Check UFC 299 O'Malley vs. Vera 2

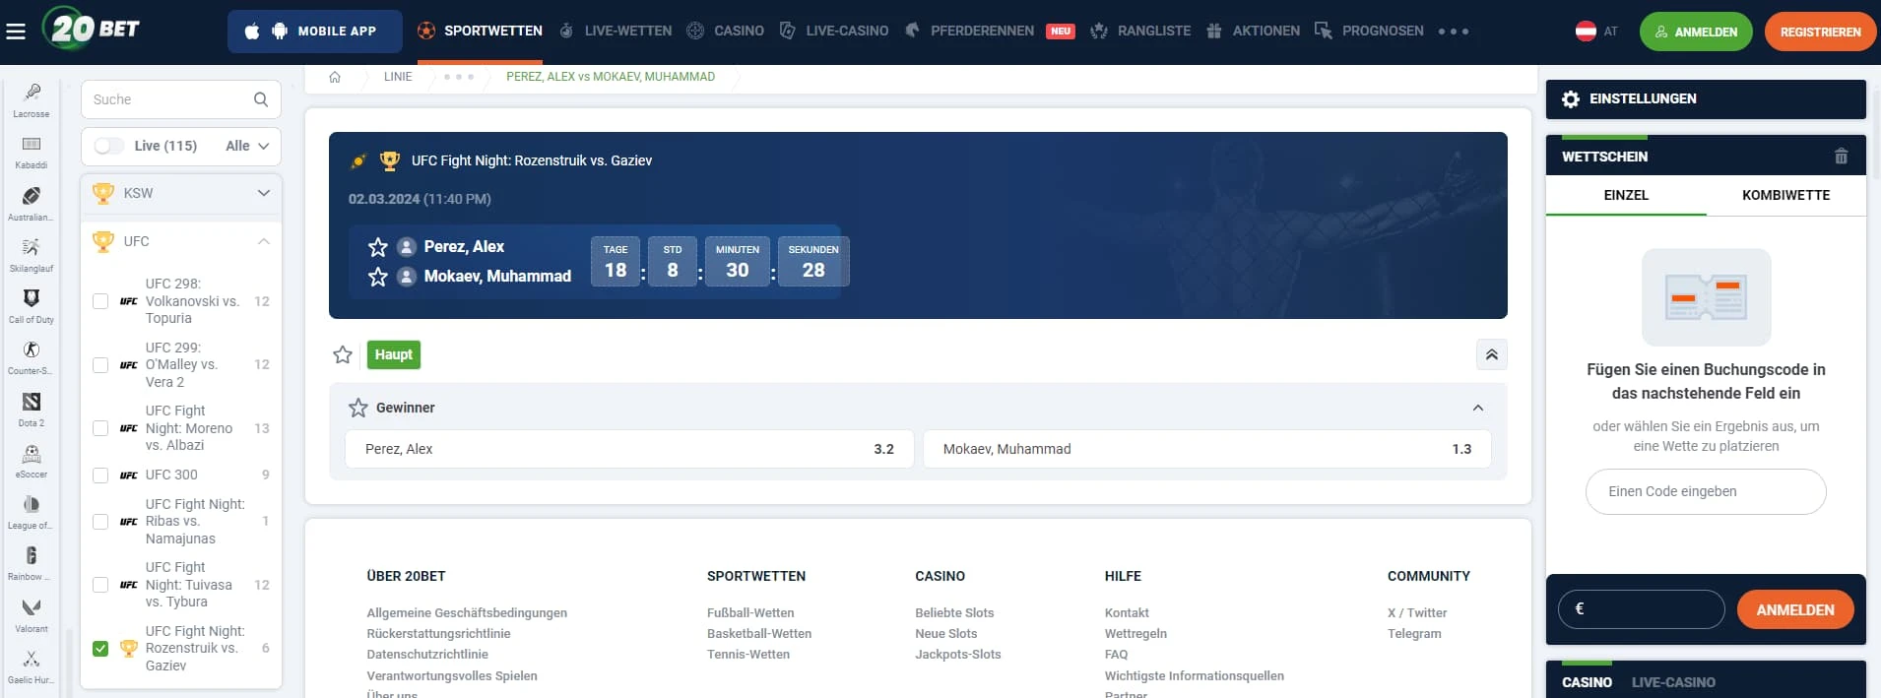coord(100,365)
